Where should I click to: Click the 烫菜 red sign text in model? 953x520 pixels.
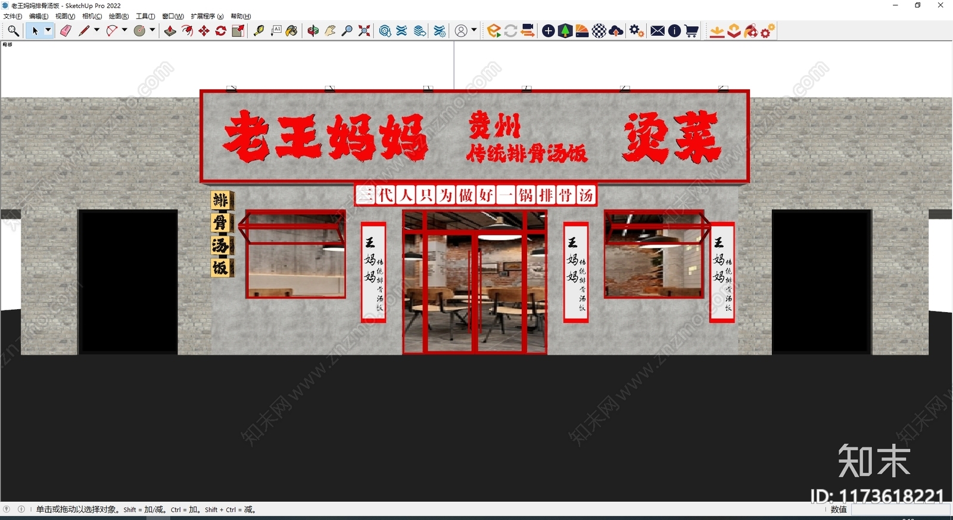[x=672, y=138]
